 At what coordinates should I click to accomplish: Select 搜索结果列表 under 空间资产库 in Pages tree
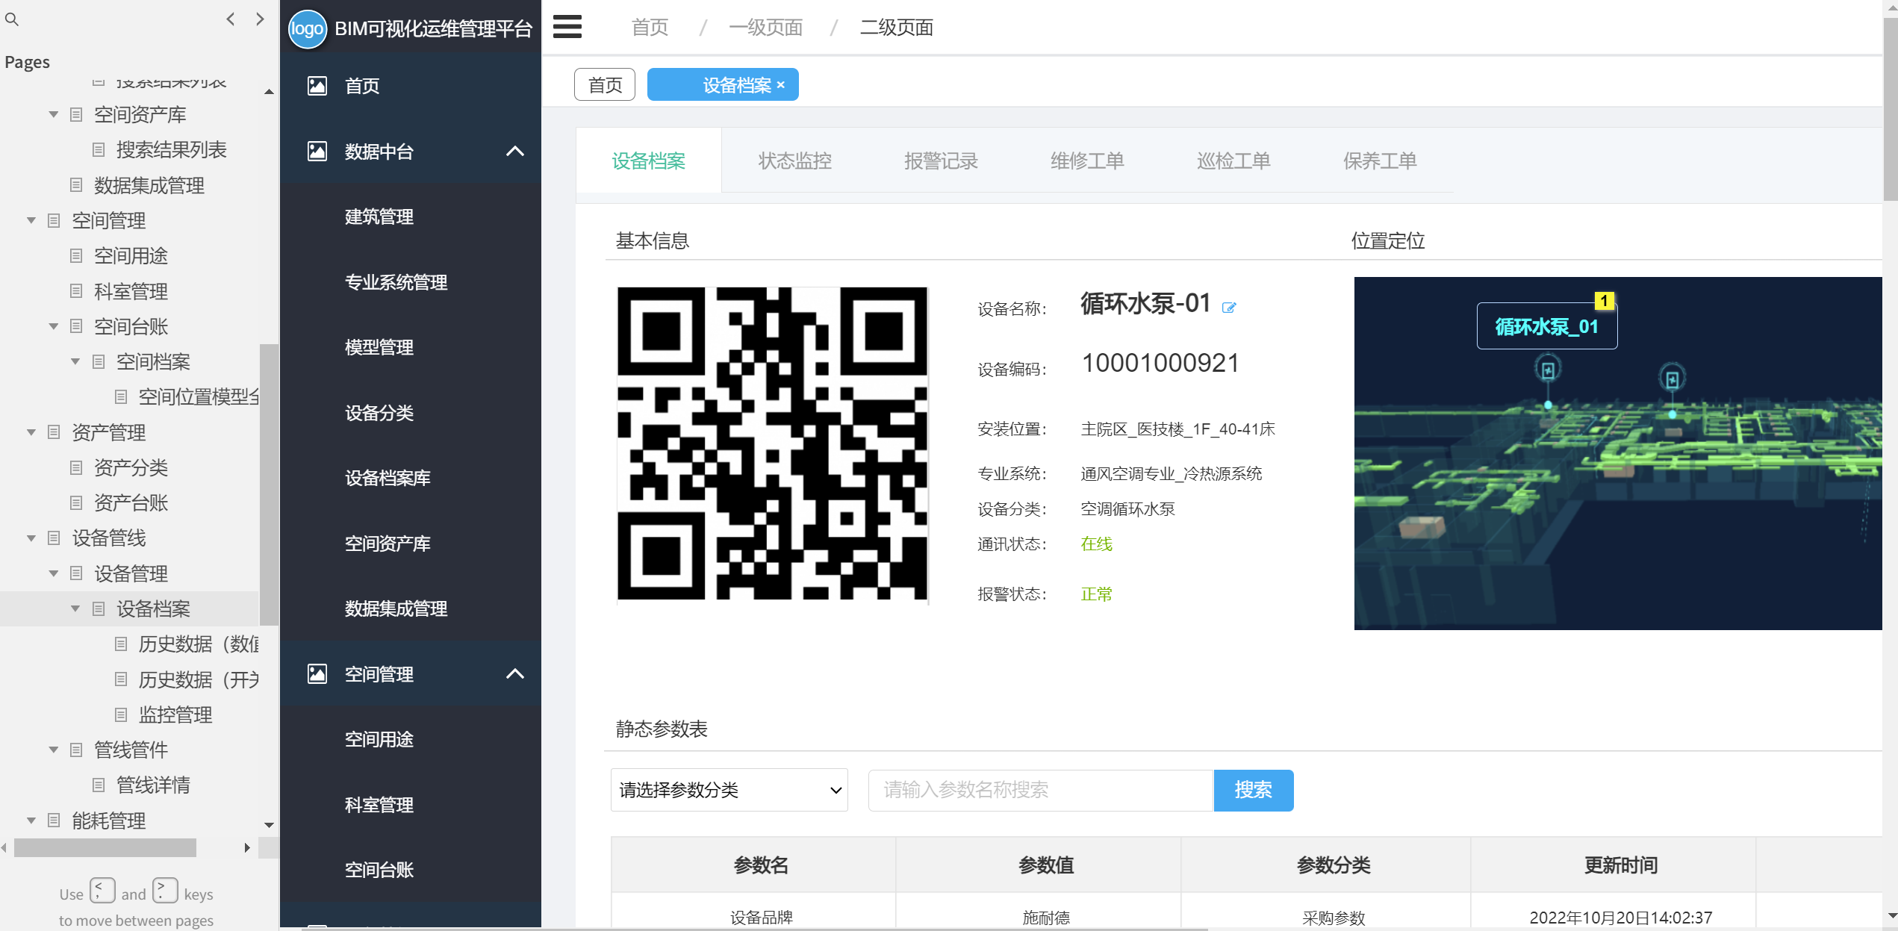point(171,149)
